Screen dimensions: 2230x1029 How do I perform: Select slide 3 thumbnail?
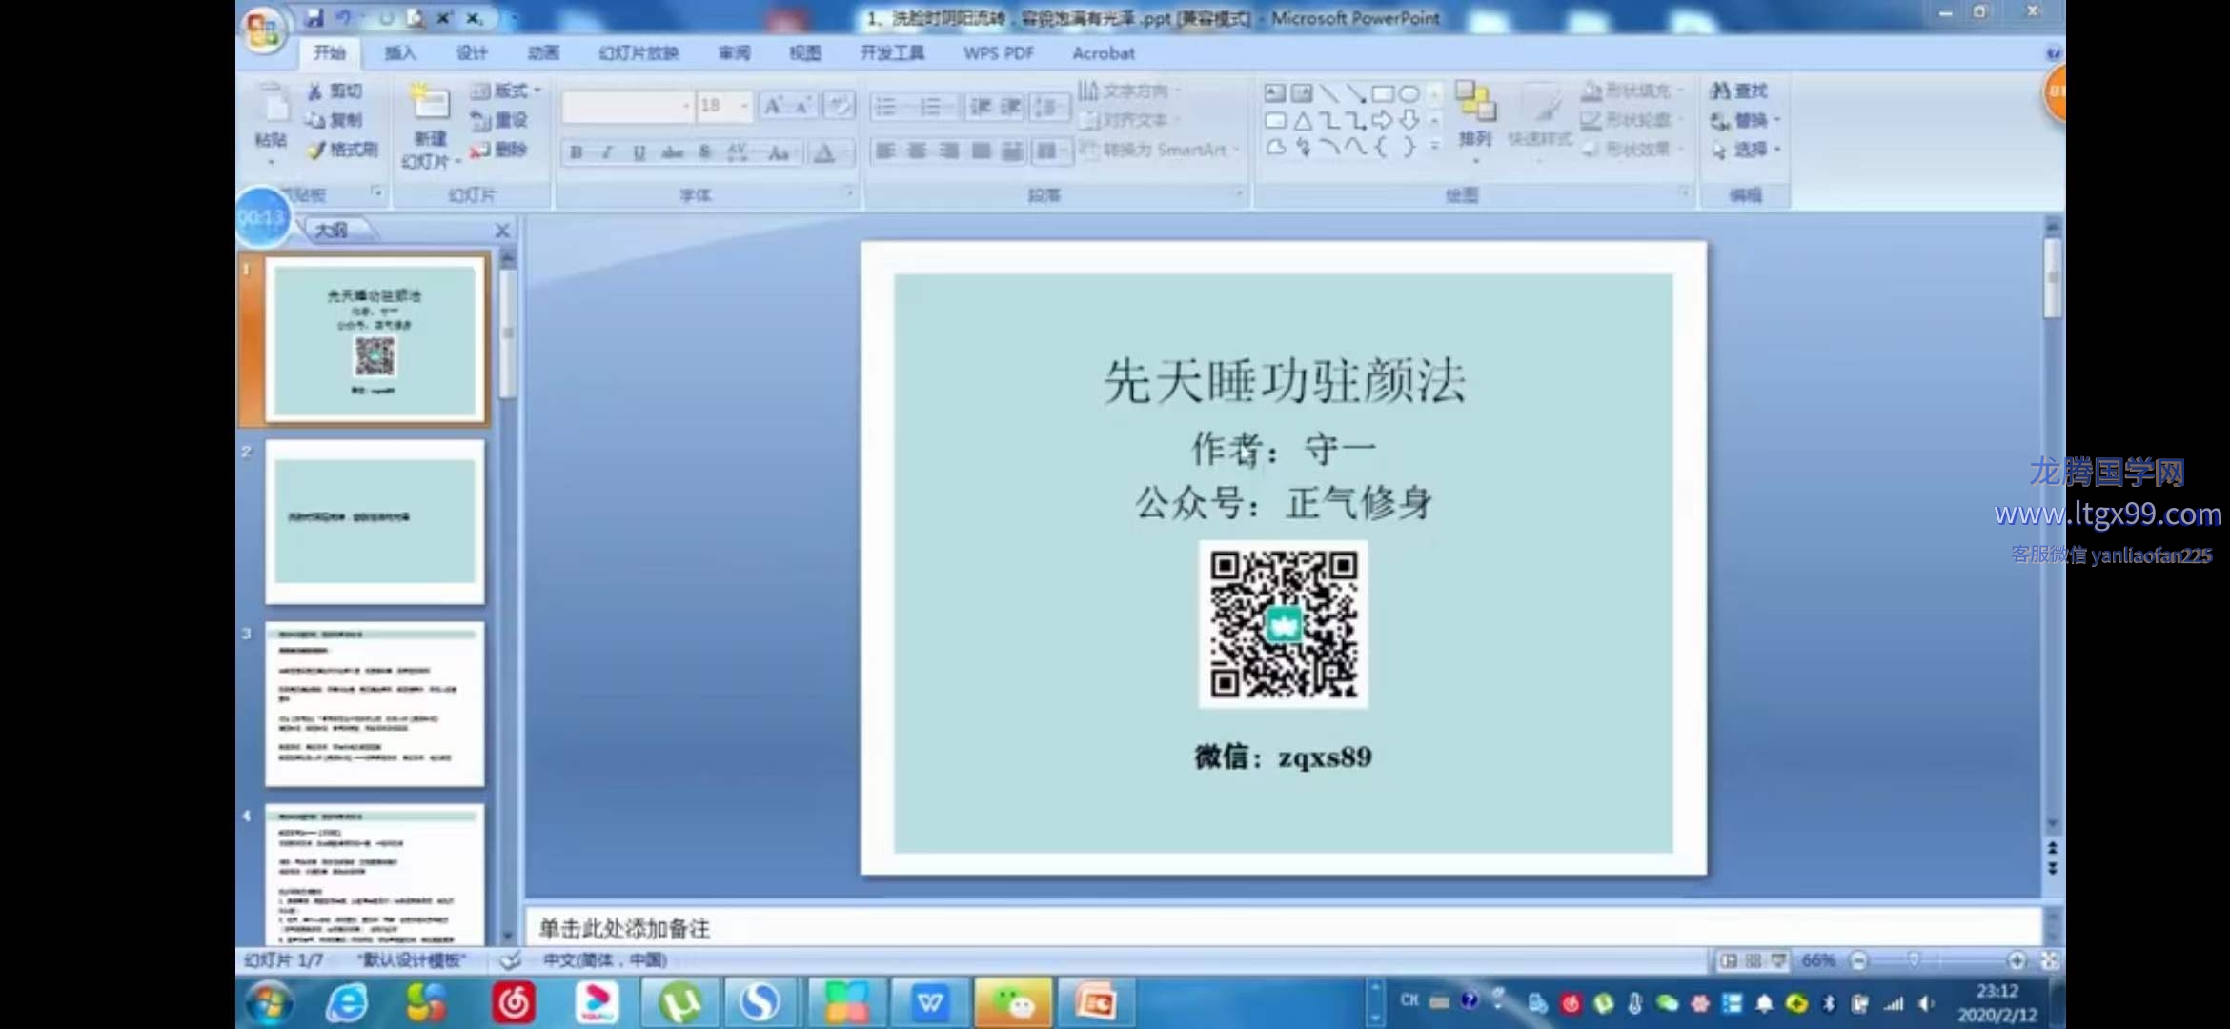tap(375, 704)
